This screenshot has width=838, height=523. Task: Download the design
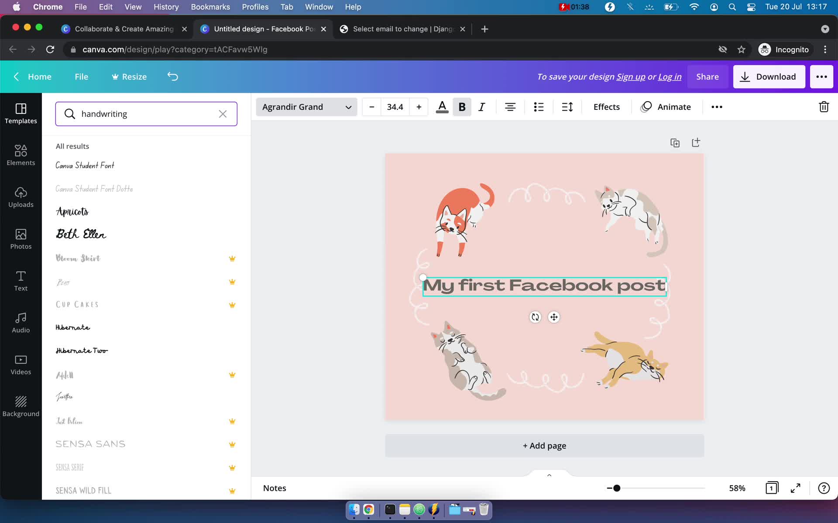(769, 77)
